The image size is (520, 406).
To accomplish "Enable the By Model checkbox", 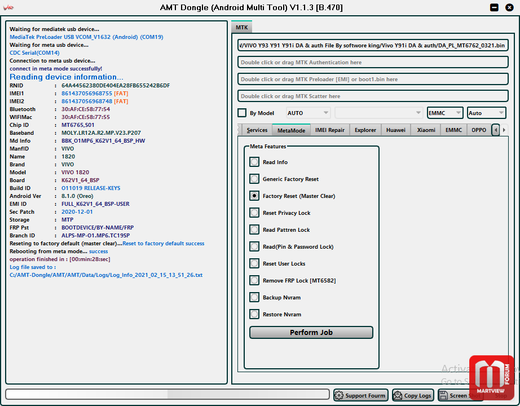I will [x=242, y=113].
